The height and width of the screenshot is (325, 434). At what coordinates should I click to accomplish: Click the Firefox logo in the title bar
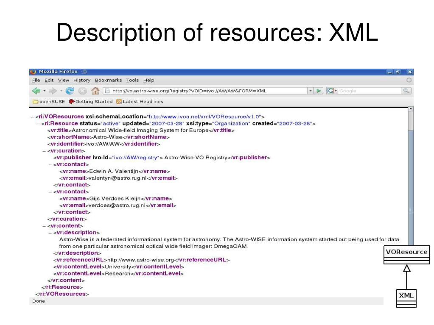33,72
